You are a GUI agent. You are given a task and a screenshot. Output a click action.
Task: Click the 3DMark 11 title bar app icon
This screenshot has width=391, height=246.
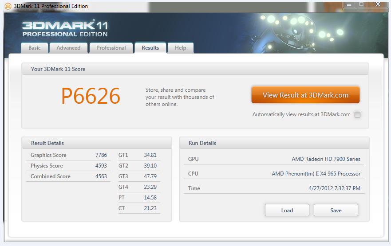coord(8,6)
